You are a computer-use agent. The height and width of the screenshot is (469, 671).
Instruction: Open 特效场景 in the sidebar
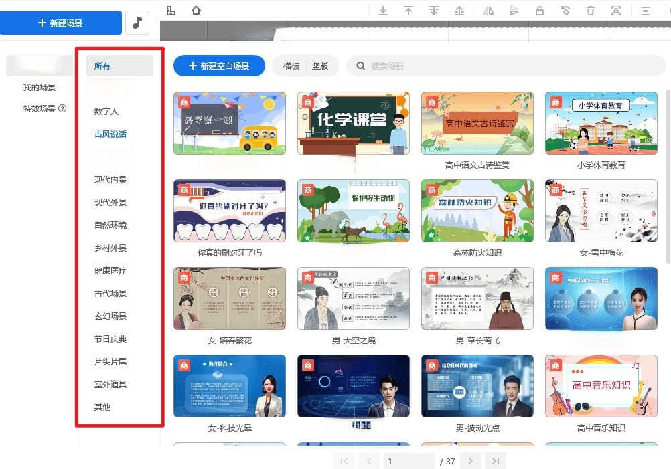click(x=40, y=108)
